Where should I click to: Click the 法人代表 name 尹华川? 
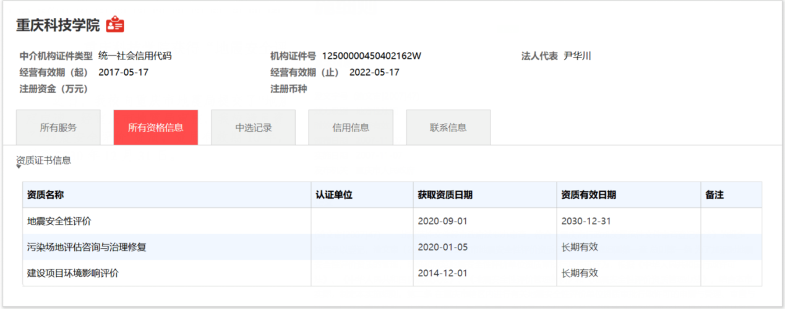tap(578, 56)
